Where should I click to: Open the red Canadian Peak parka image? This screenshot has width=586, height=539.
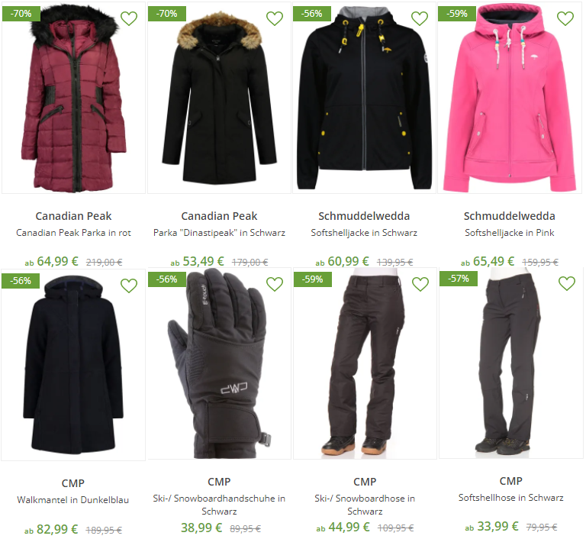tap(73, 98)
